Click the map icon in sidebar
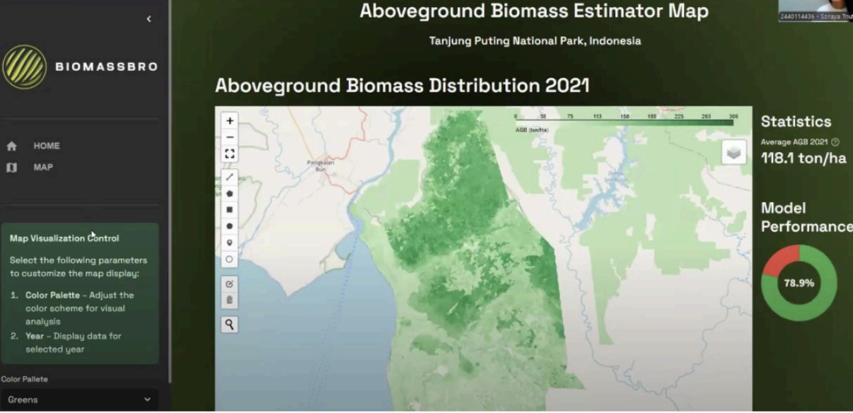 [11, 168]
